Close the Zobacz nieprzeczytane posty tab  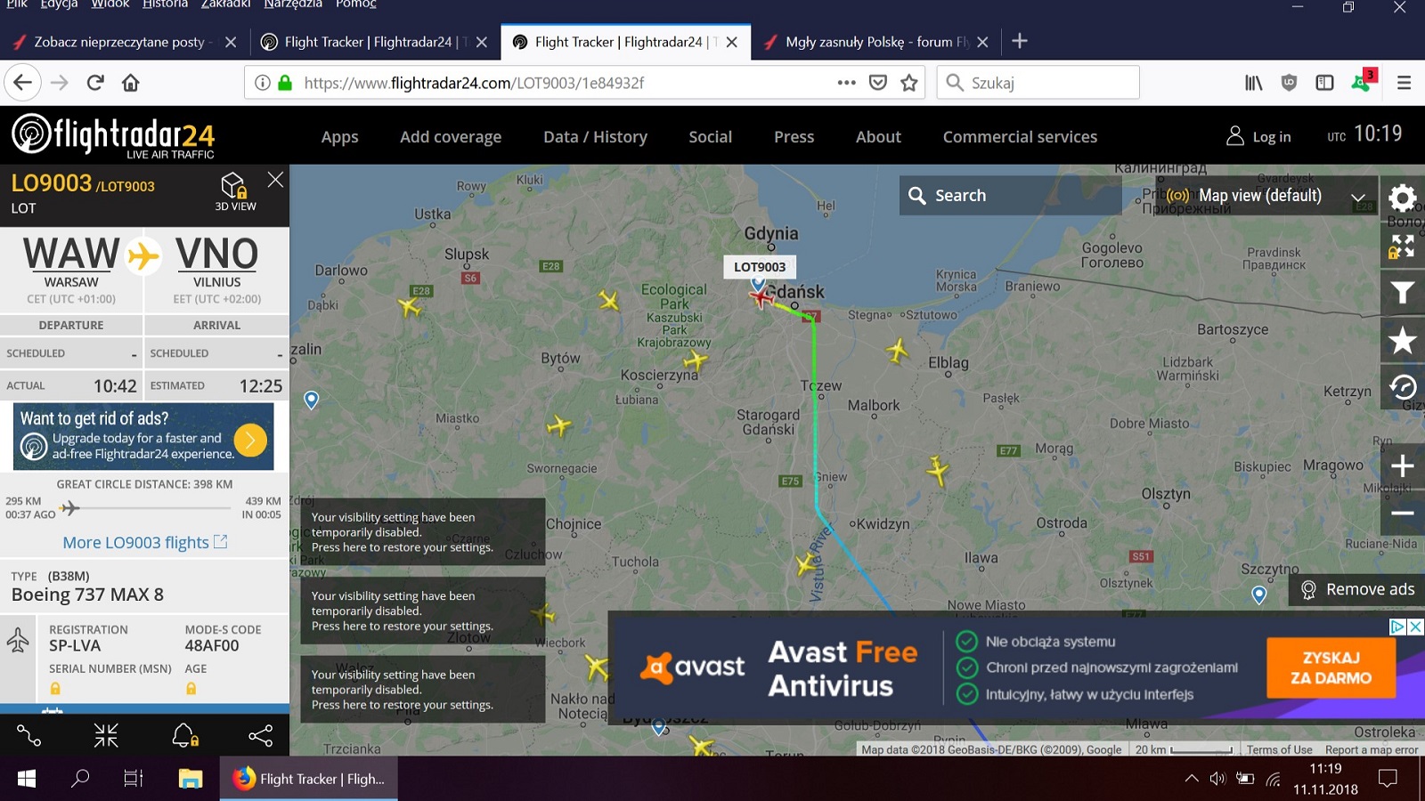pyautogui.click(x=231, y=42)
